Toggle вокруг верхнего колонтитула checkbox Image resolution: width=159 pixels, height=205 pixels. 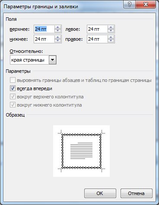coord(13,97)
